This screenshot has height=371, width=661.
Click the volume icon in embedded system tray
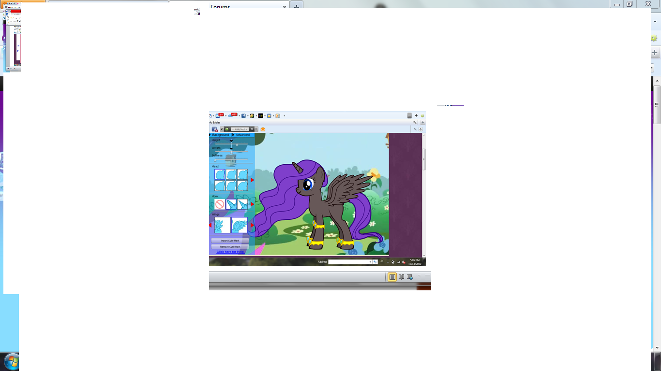click(x=404, y=262)
